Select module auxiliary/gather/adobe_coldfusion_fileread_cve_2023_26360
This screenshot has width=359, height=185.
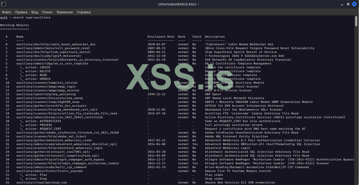67,133
